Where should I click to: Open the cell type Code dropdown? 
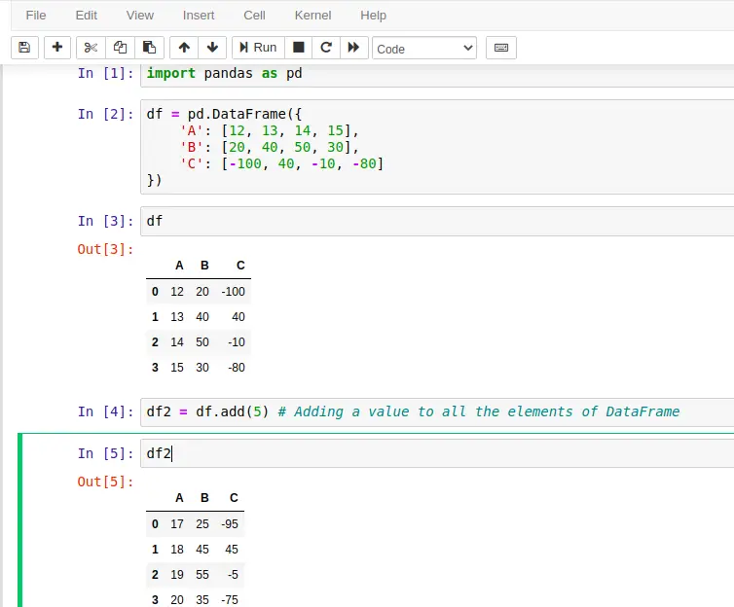(x=424, y=48)
